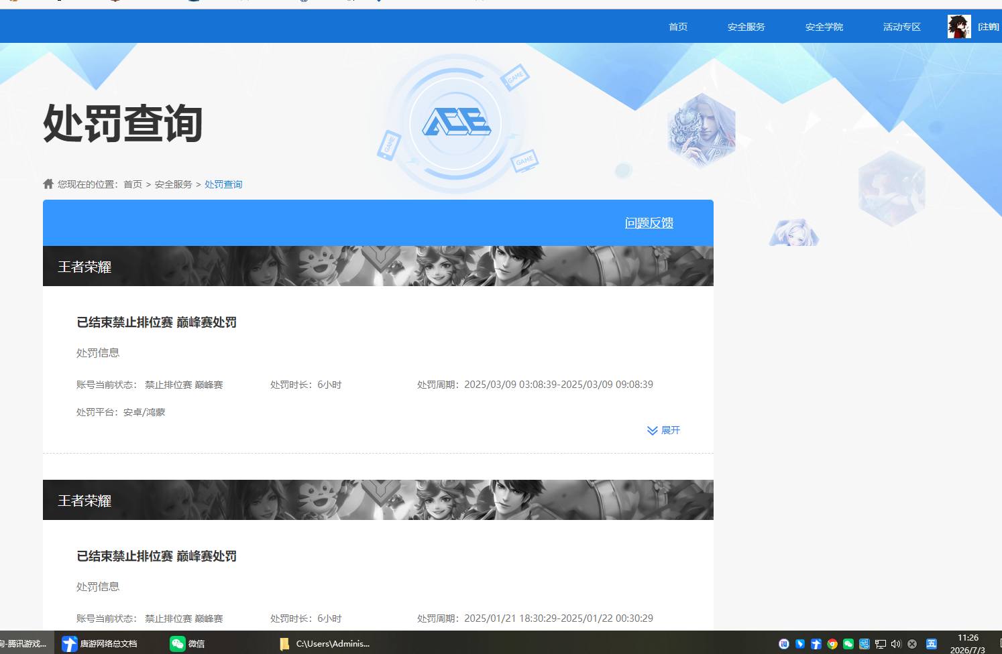Open the 活动专区 nav menu

[902, 27]
